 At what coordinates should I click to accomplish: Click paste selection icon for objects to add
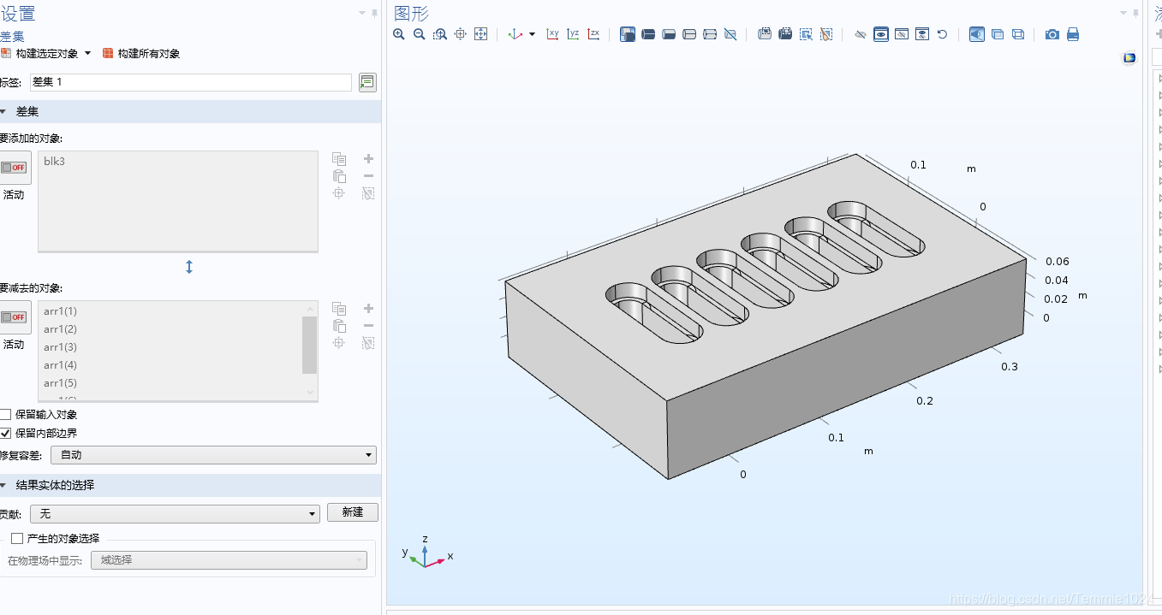click(x=339, y=176)
